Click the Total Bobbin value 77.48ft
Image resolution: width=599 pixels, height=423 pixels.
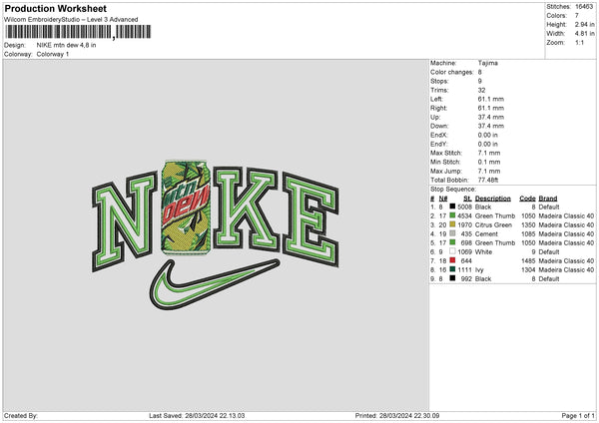click(x=488, y=181)
